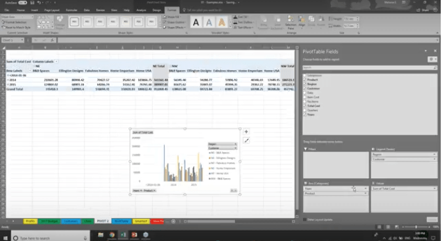The height and width of the screenshot is (241, 446).
Task: Uncheck the Total Cost field checkbox
Action: (304, 106)
